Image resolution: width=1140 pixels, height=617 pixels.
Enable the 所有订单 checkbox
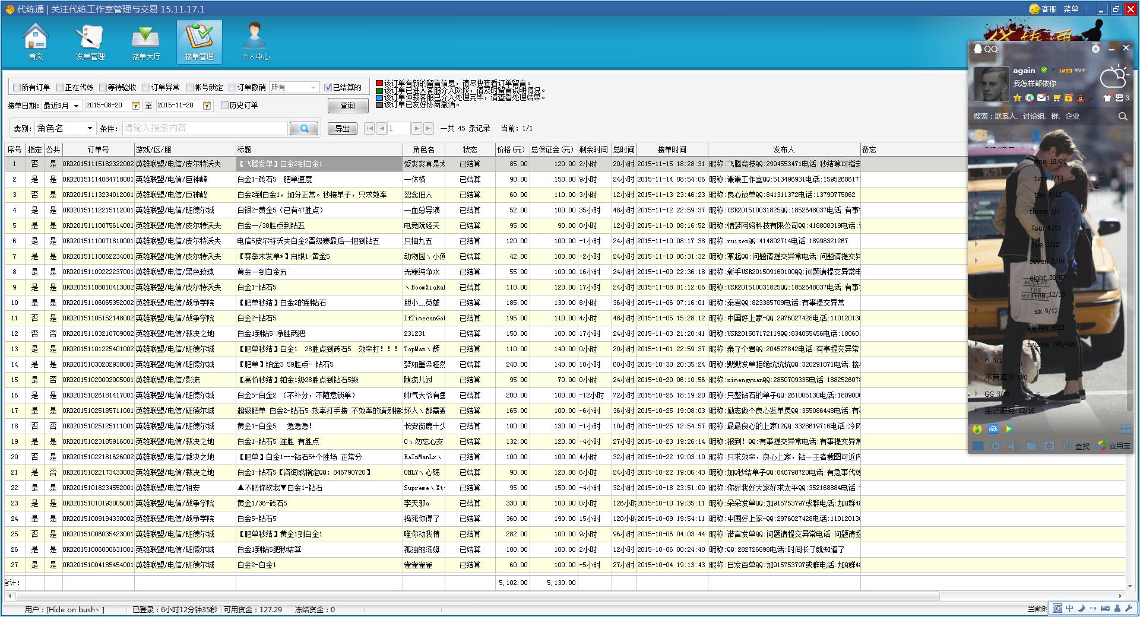click(17, 88)
